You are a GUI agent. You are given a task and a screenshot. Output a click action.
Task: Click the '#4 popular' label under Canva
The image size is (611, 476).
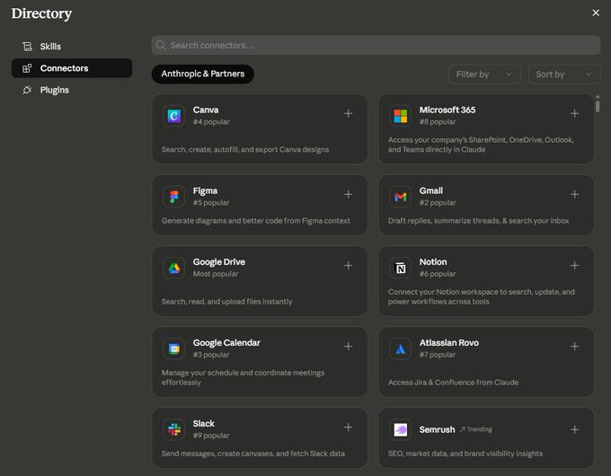(x=211, y=121)
